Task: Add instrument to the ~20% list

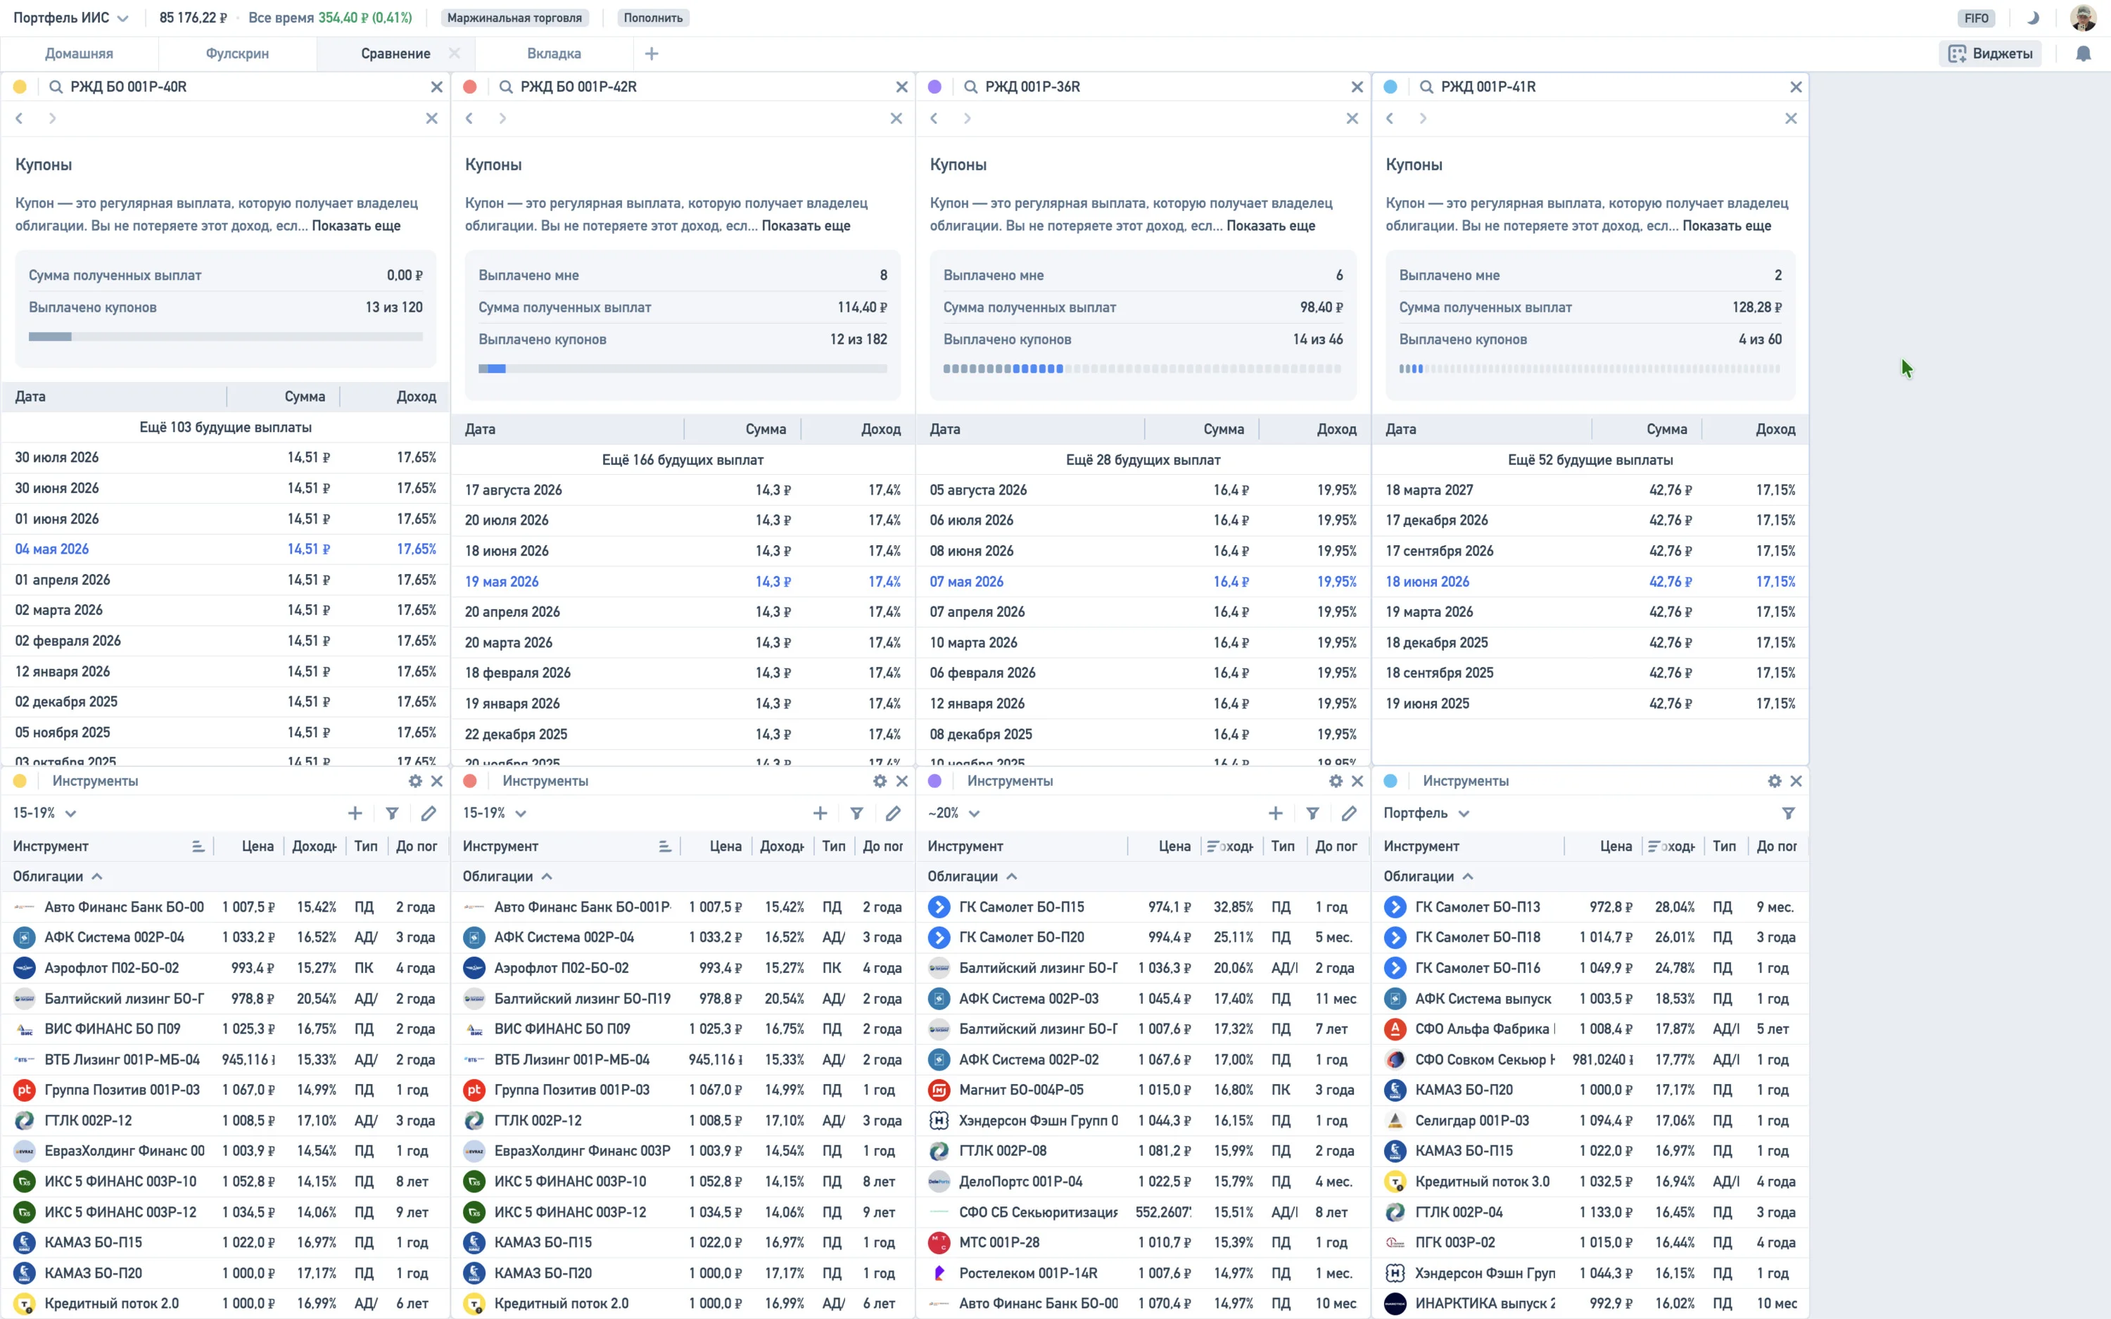Action: [1275, 813]
